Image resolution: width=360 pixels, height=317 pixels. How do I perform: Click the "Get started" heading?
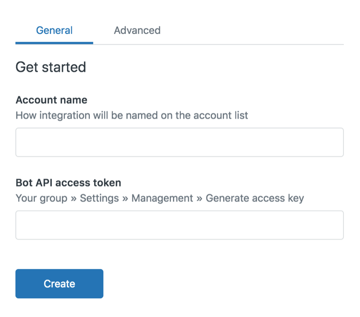[51, 67]
